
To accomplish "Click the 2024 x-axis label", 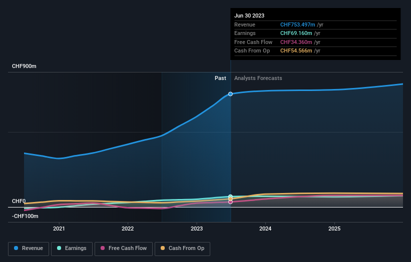I will 265,228.
